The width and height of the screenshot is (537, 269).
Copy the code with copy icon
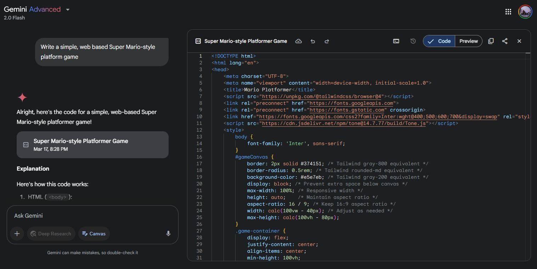[491, 41]
